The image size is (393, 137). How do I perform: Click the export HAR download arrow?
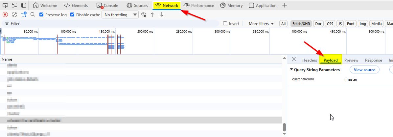161,14
